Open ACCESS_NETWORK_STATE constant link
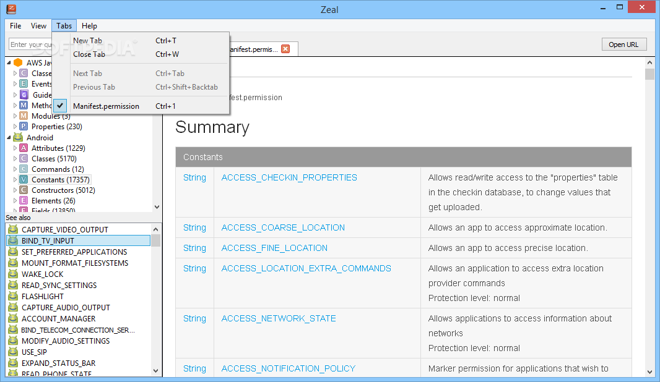The image size is (660, 382). click(x=279, y=318)
